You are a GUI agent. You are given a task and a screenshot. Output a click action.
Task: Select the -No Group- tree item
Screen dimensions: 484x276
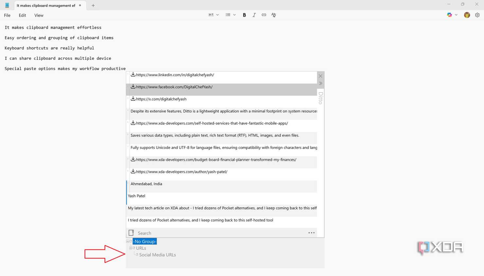click(145, 241)
